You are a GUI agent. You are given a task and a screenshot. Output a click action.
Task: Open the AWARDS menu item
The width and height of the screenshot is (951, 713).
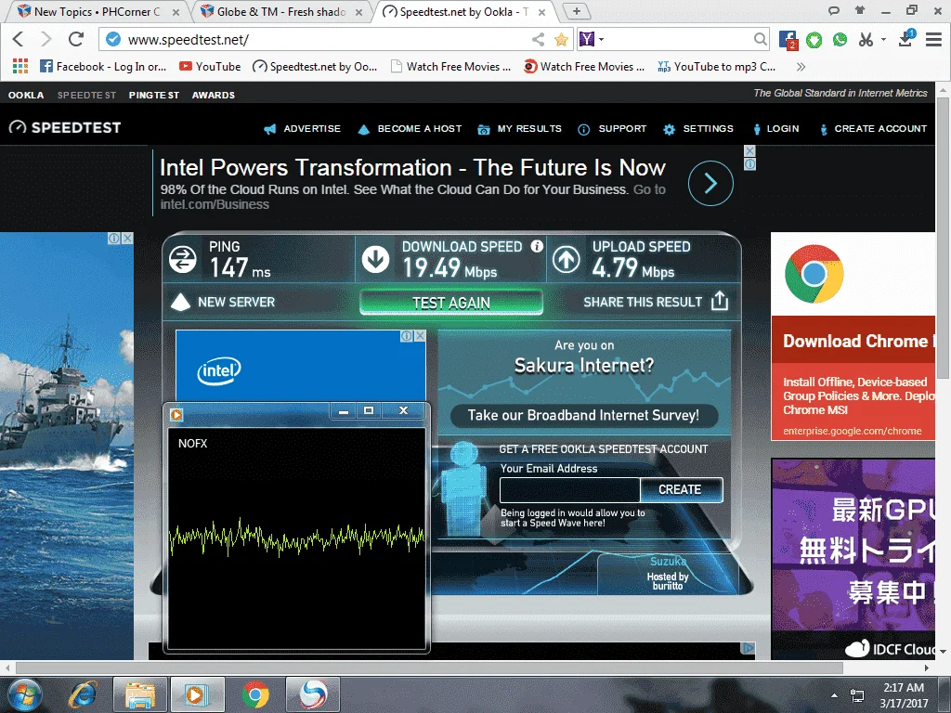coord(214,96)
